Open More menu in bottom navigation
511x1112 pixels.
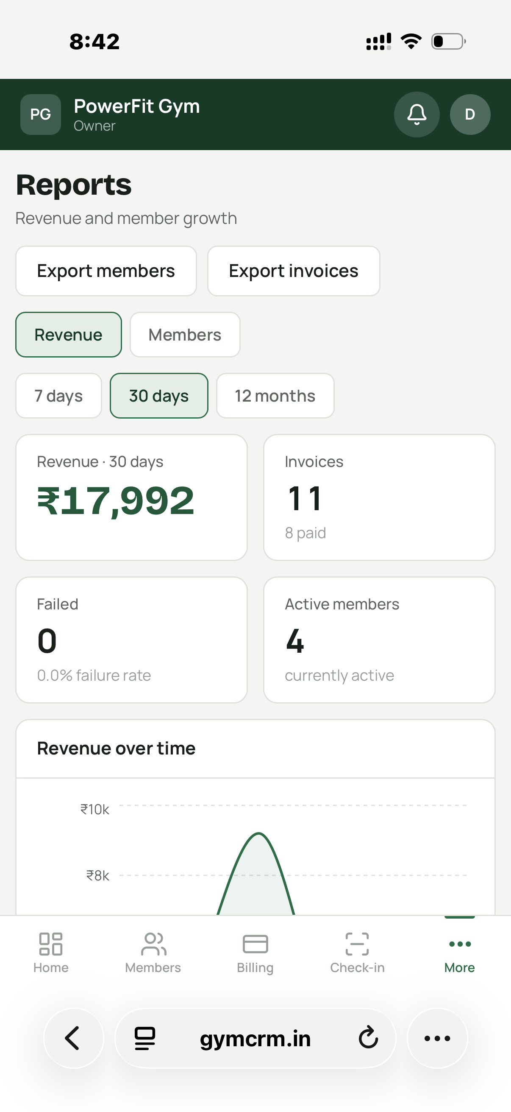(x=460, y=953)
